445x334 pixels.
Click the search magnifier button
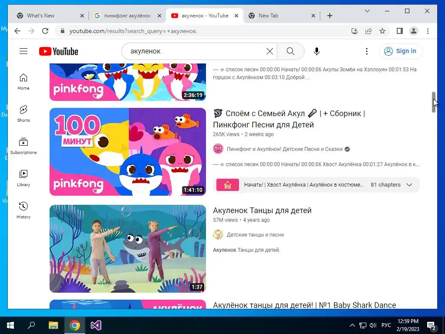(290, 51)
